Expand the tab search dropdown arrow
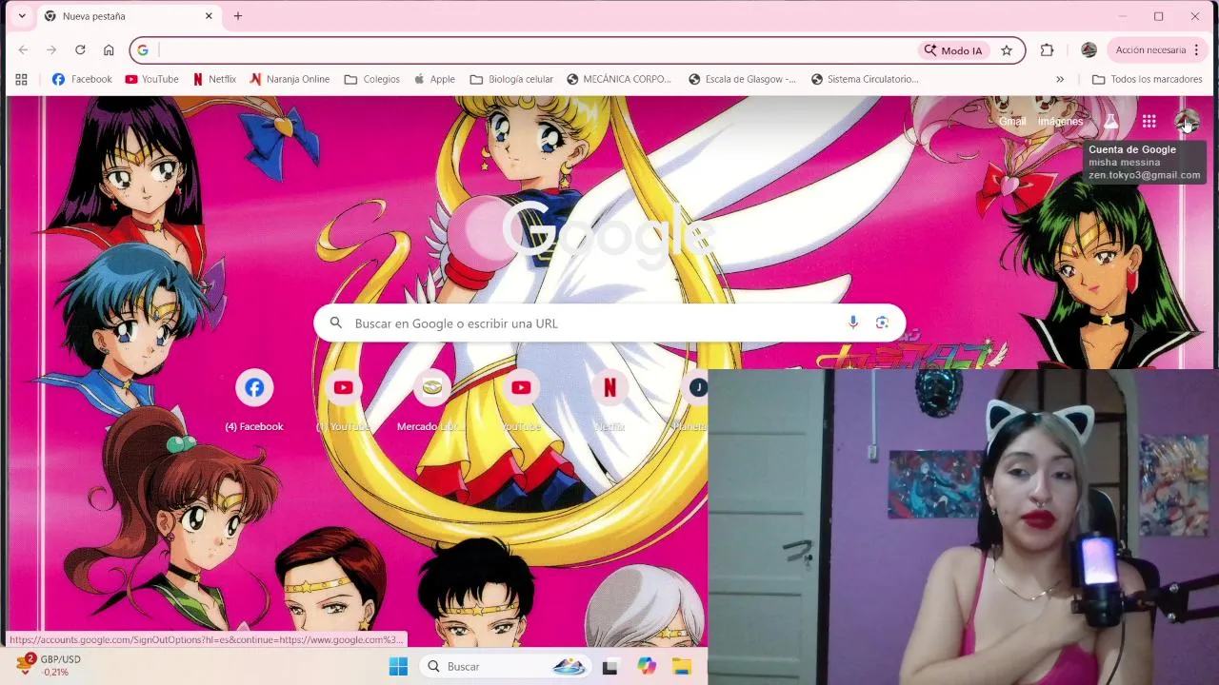 (22, 16)
